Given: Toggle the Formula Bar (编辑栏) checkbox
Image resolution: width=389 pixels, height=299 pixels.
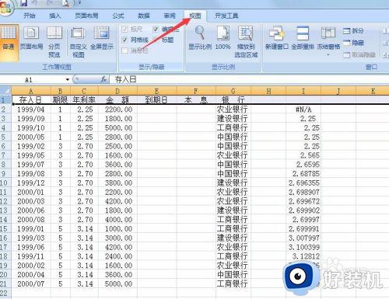Looking at the screenshot, I should [x=156, y=30].
